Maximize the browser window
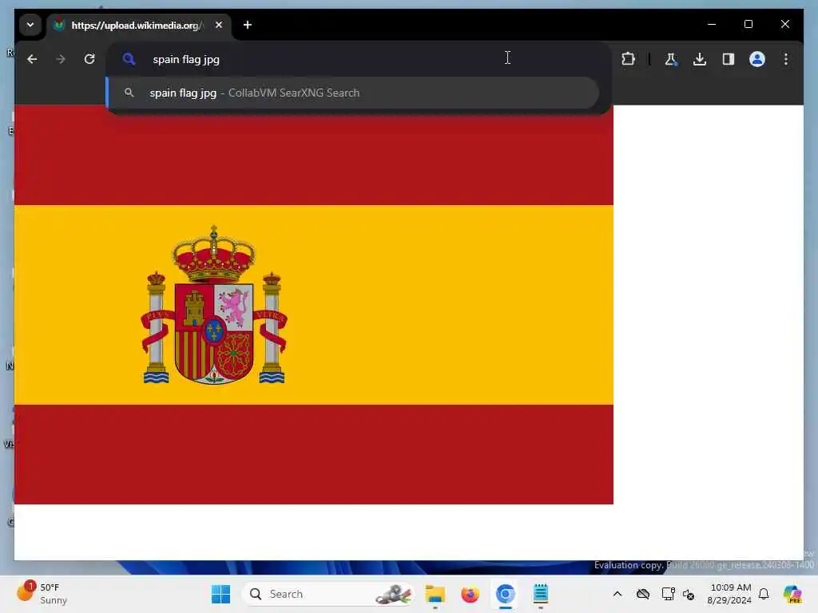 (x=748, y=24)
